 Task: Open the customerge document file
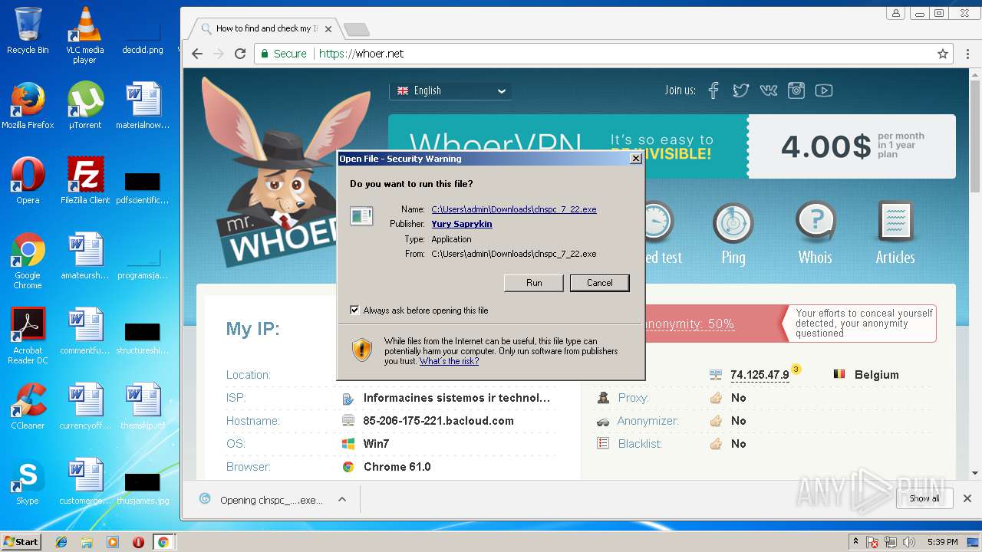click(85, 481)
